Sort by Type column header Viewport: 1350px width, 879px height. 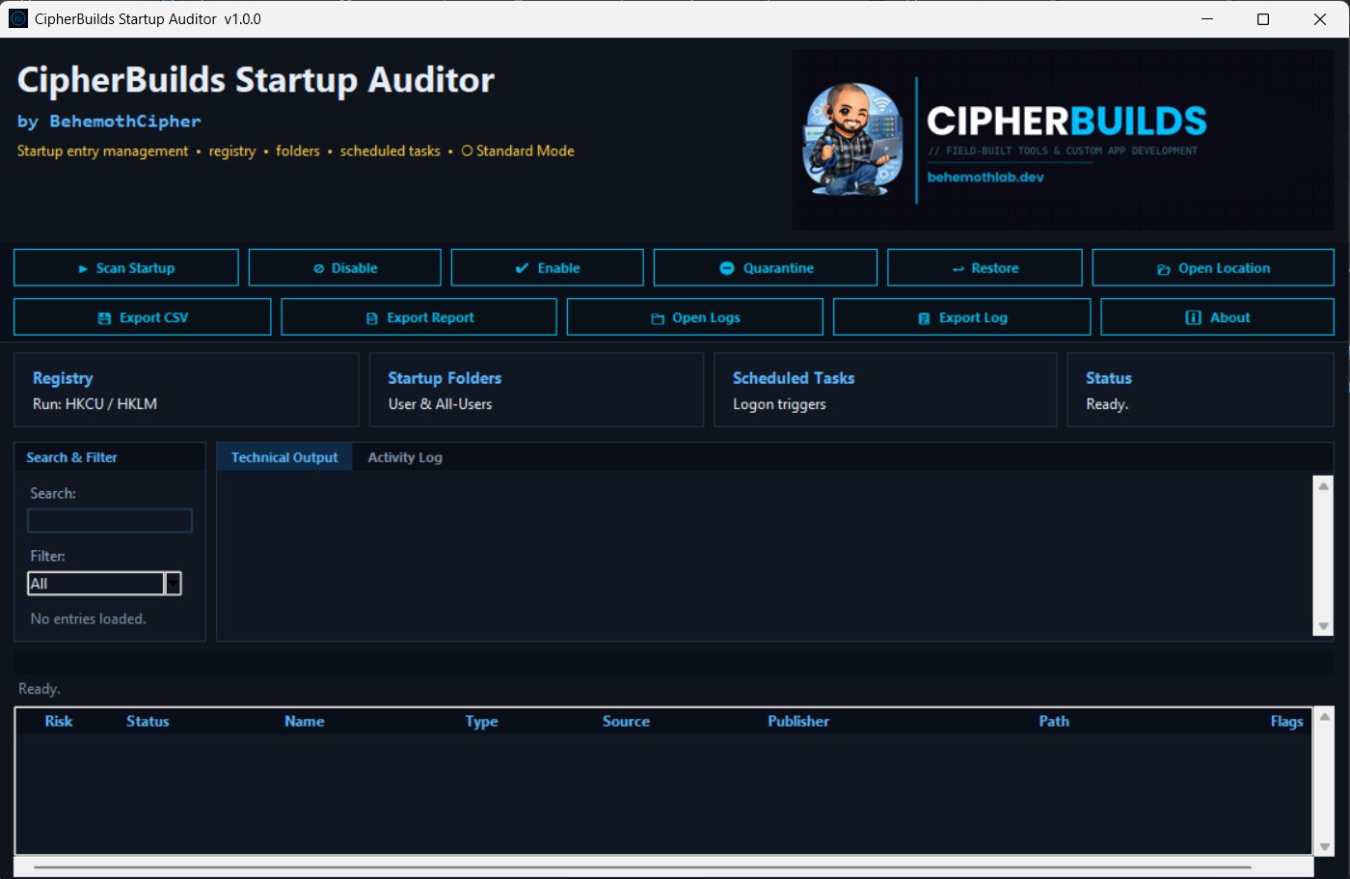[481, 721]
